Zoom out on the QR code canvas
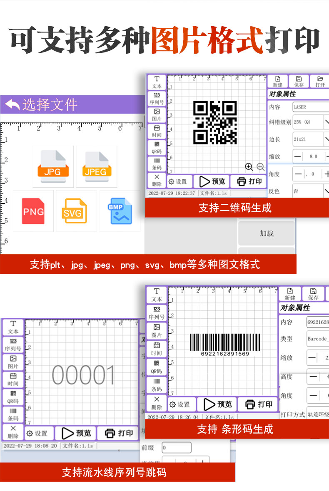 260,166
